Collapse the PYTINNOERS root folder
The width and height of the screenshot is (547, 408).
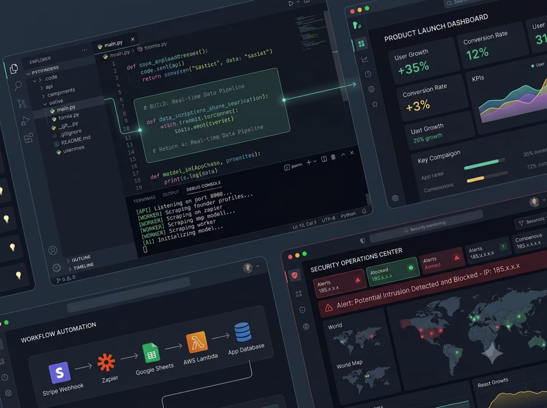tap(28, 74)
